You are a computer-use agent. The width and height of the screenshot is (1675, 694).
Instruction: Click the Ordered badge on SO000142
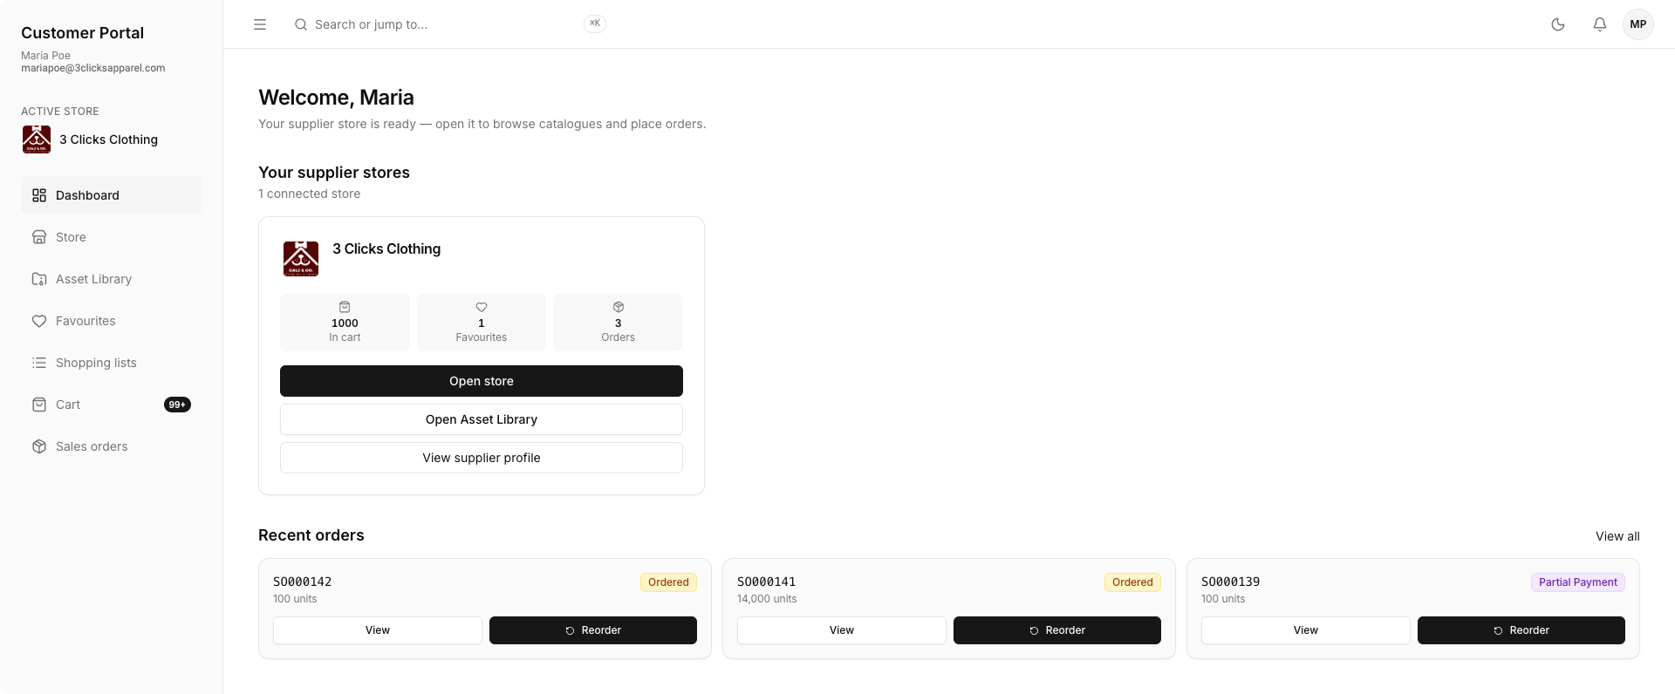(x=668, y=582)
